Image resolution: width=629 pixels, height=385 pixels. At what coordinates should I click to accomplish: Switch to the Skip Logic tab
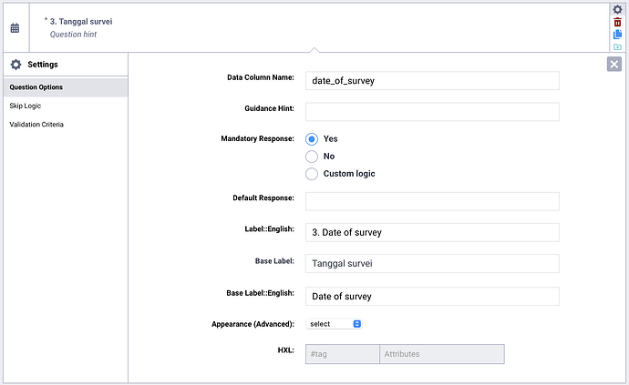tap(64, 106)
